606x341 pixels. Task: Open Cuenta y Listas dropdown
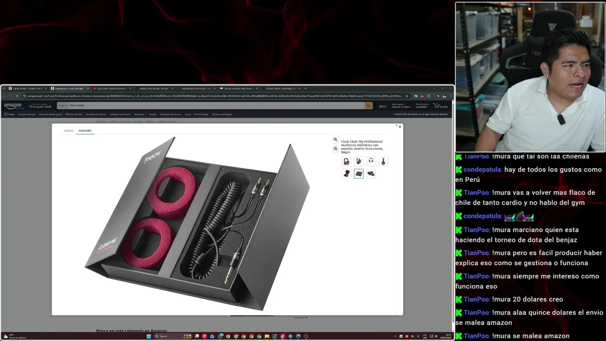tap(401, 106)
